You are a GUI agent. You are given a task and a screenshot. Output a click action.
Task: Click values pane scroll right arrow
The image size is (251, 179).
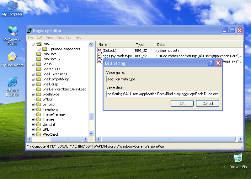[x=240, y=139]
